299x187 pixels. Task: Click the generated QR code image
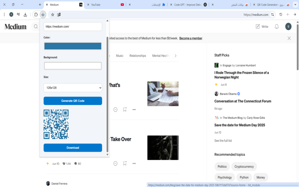(x=56, y=124)
